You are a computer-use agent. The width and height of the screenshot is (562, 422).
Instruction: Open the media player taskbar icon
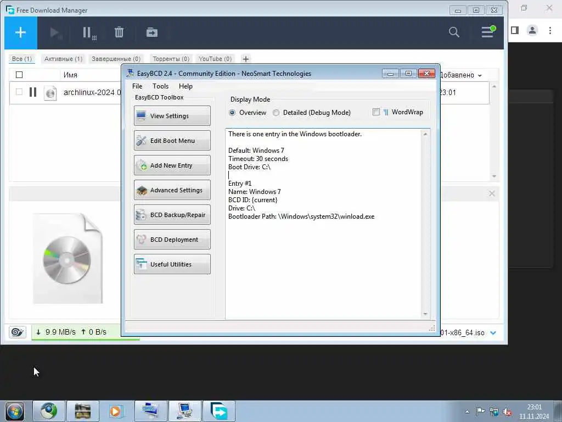116,411
